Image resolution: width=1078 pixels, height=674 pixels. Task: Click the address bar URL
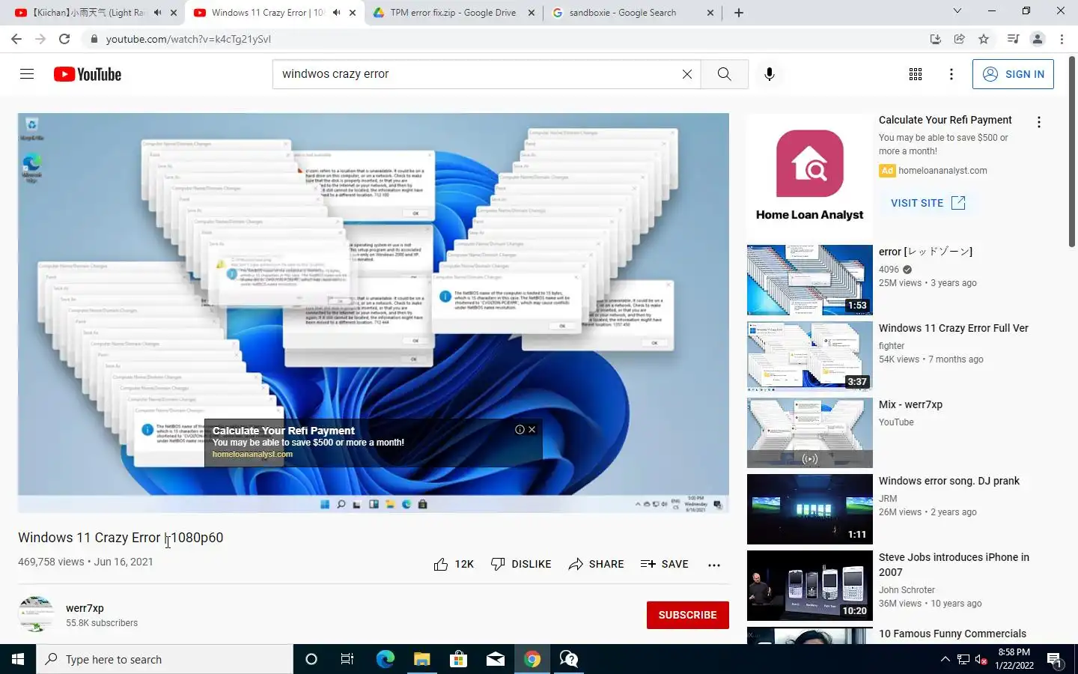pyautogui.click(x=189, y=39)
